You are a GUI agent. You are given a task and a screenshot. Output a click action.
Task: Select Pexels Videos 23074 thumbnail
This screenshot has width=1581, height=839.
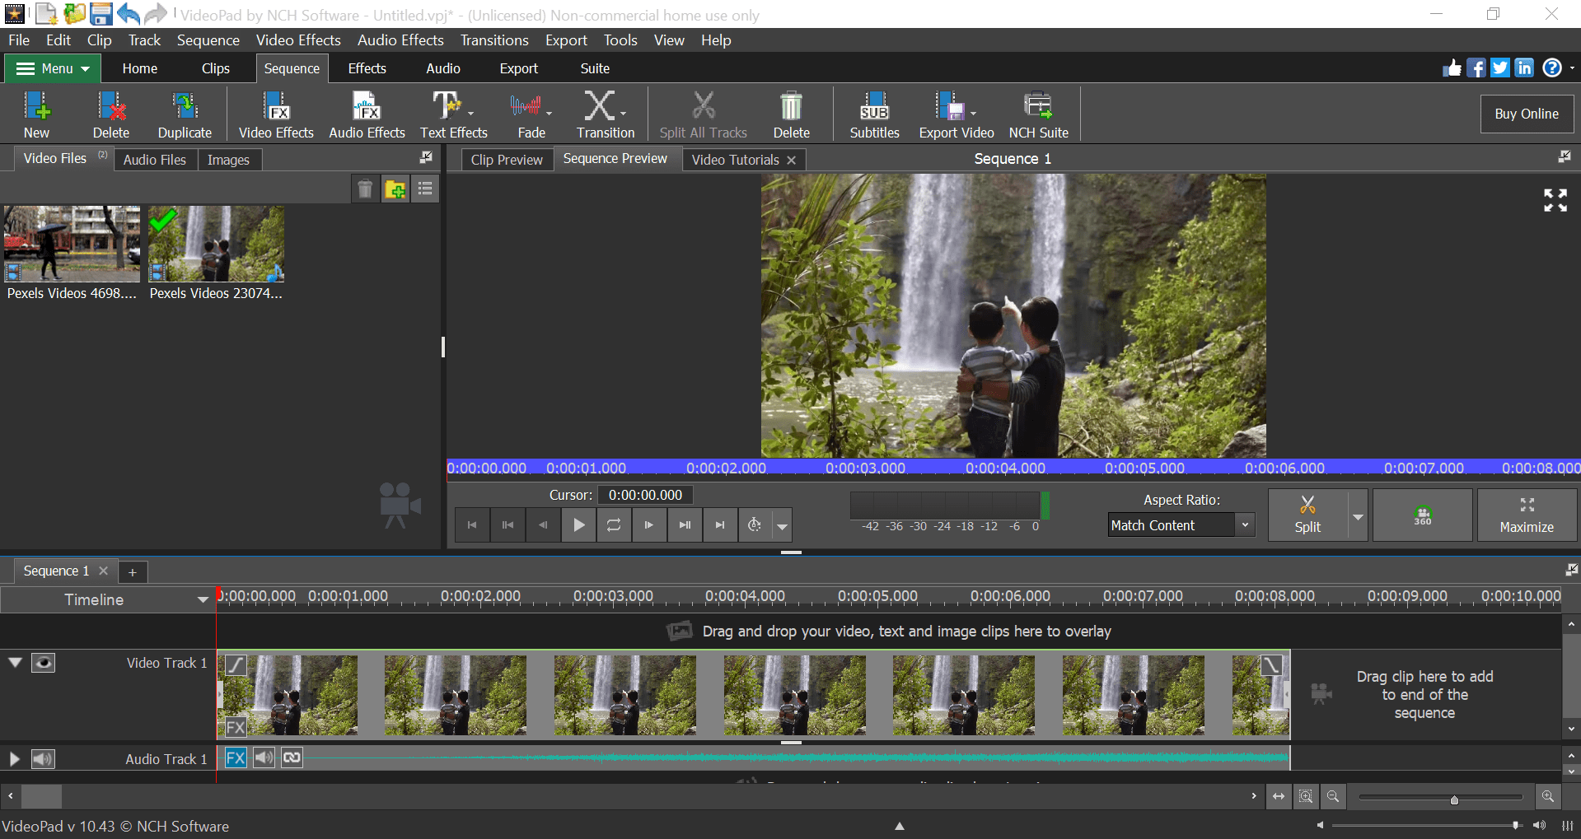coord(217,245)
